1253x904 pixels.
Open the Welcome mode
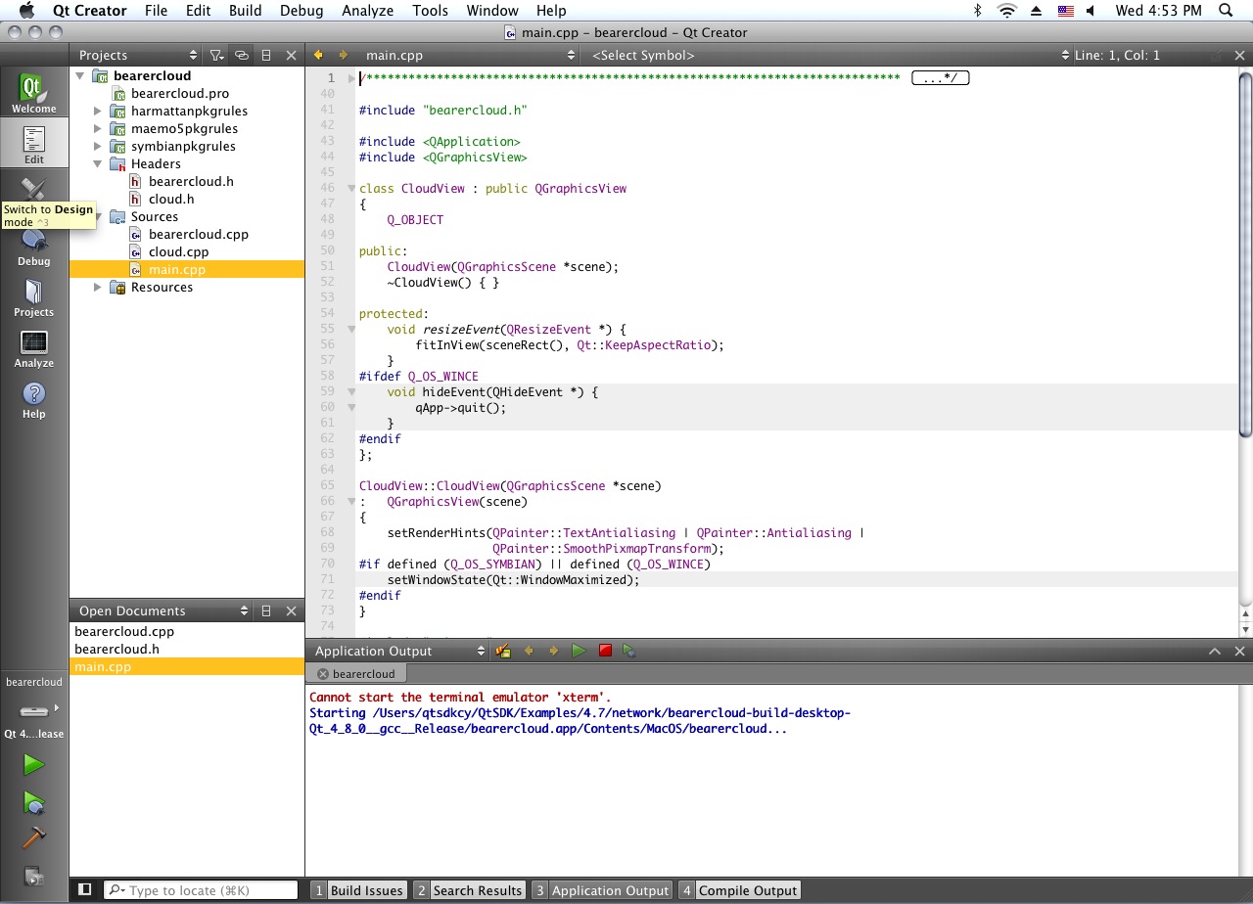click(34, 94)
